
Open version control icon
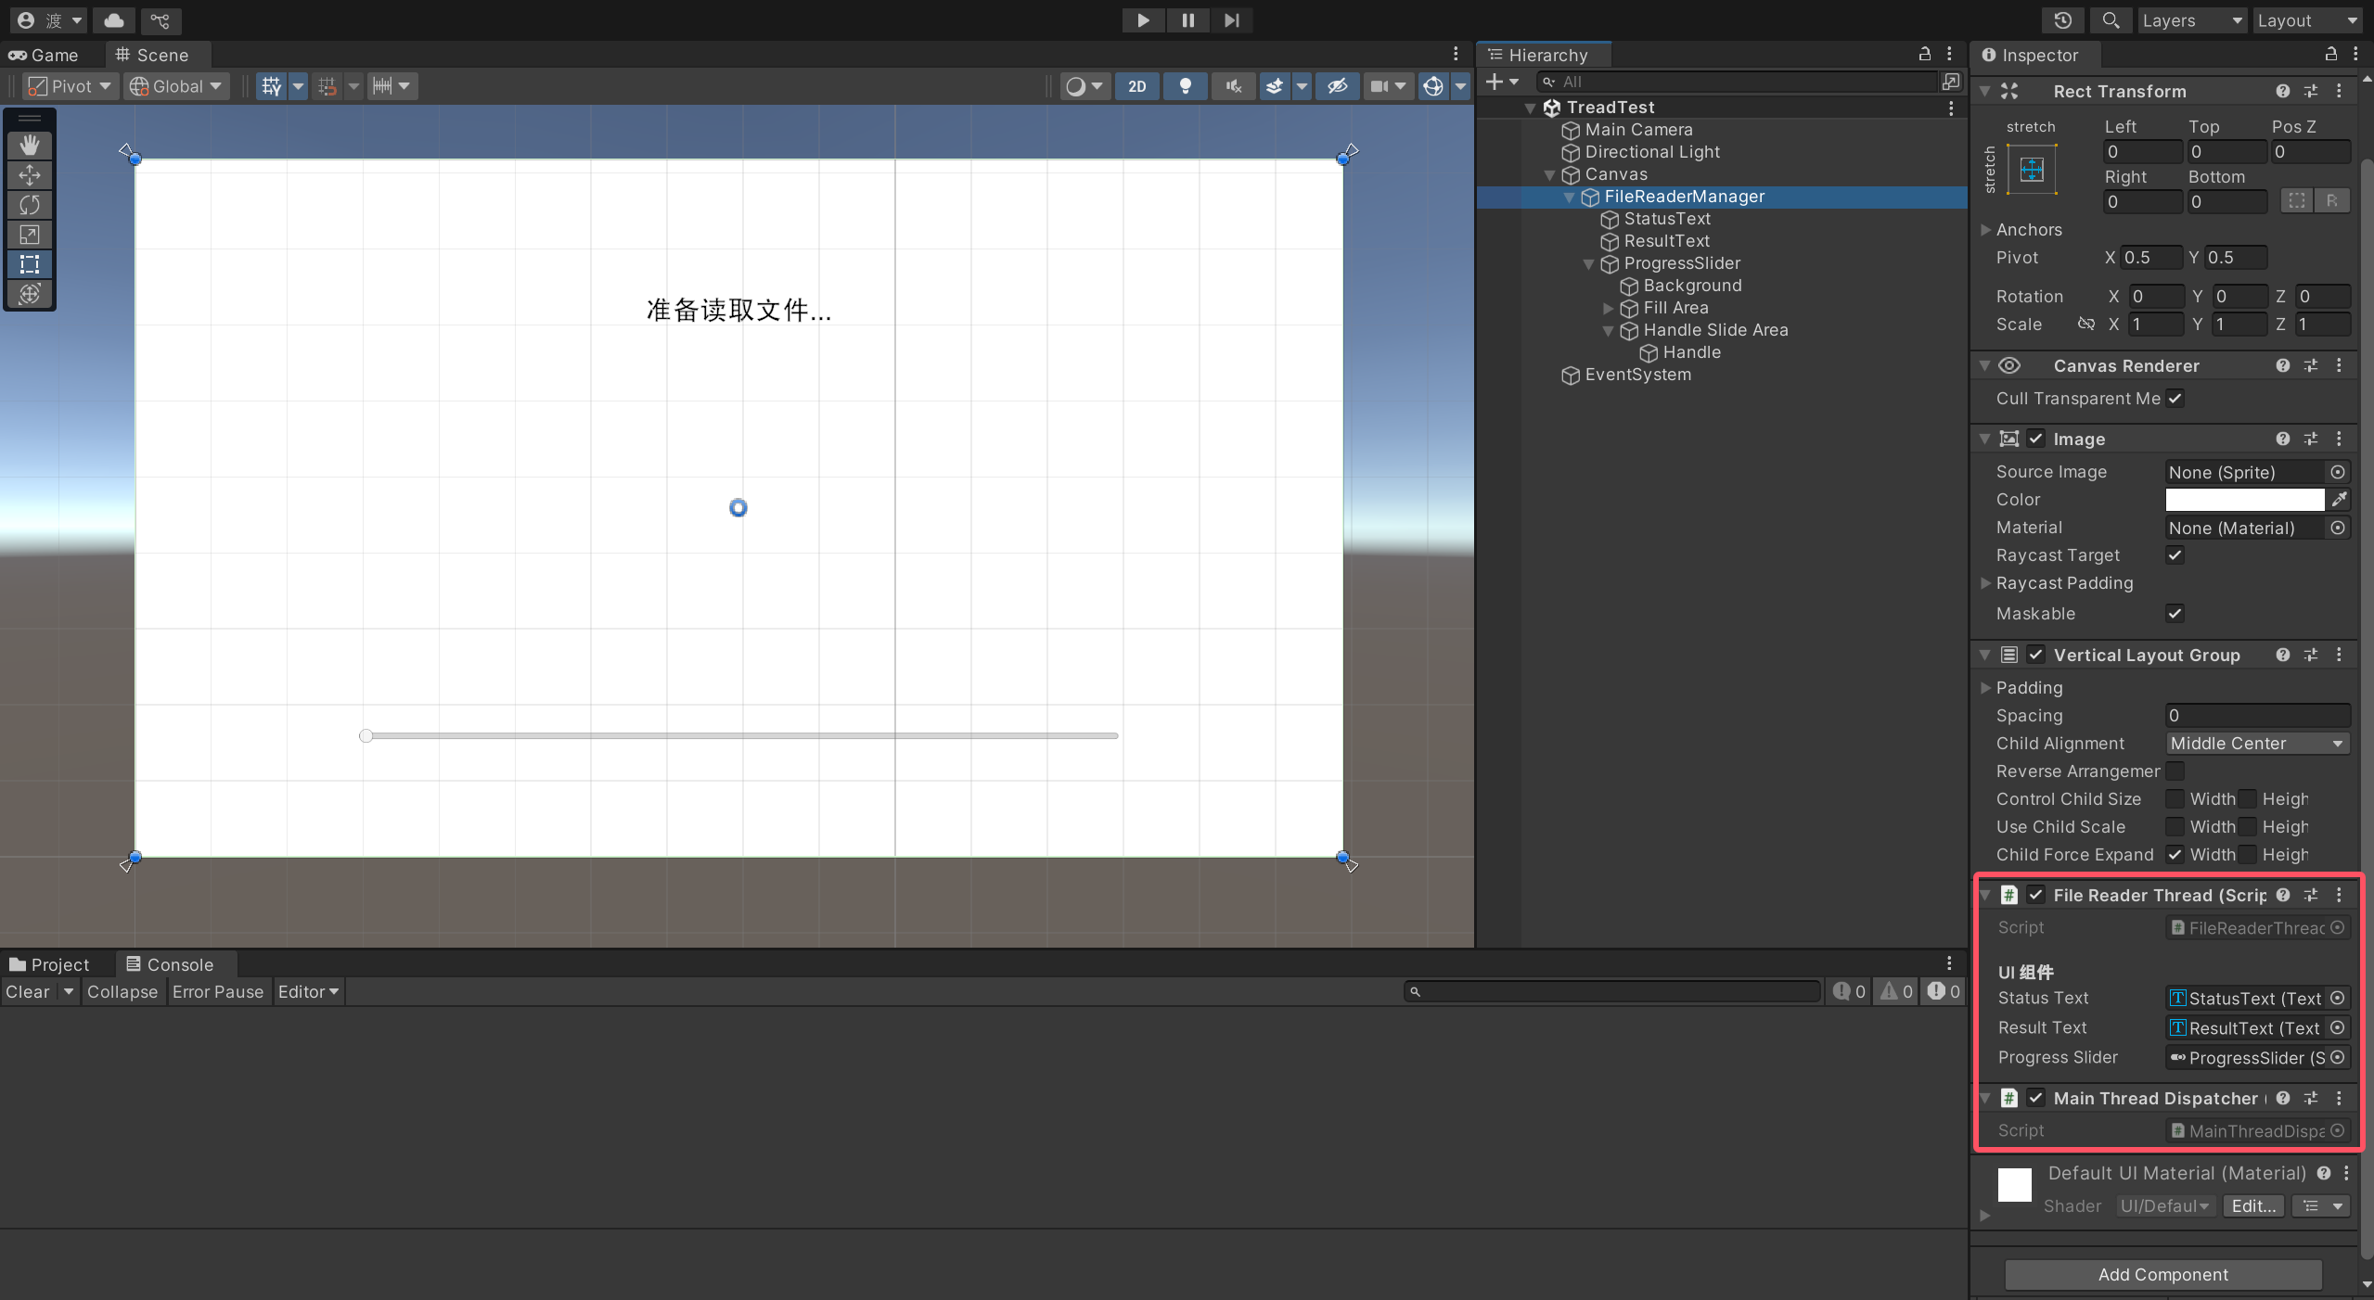(x=160, y=20)
